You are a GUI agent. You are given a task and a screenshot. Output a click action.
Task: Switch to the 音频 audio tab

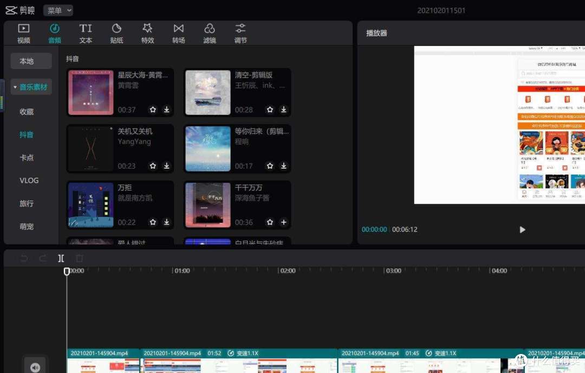[x=55, y=33]
